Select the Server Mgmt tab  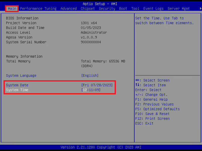179,9
